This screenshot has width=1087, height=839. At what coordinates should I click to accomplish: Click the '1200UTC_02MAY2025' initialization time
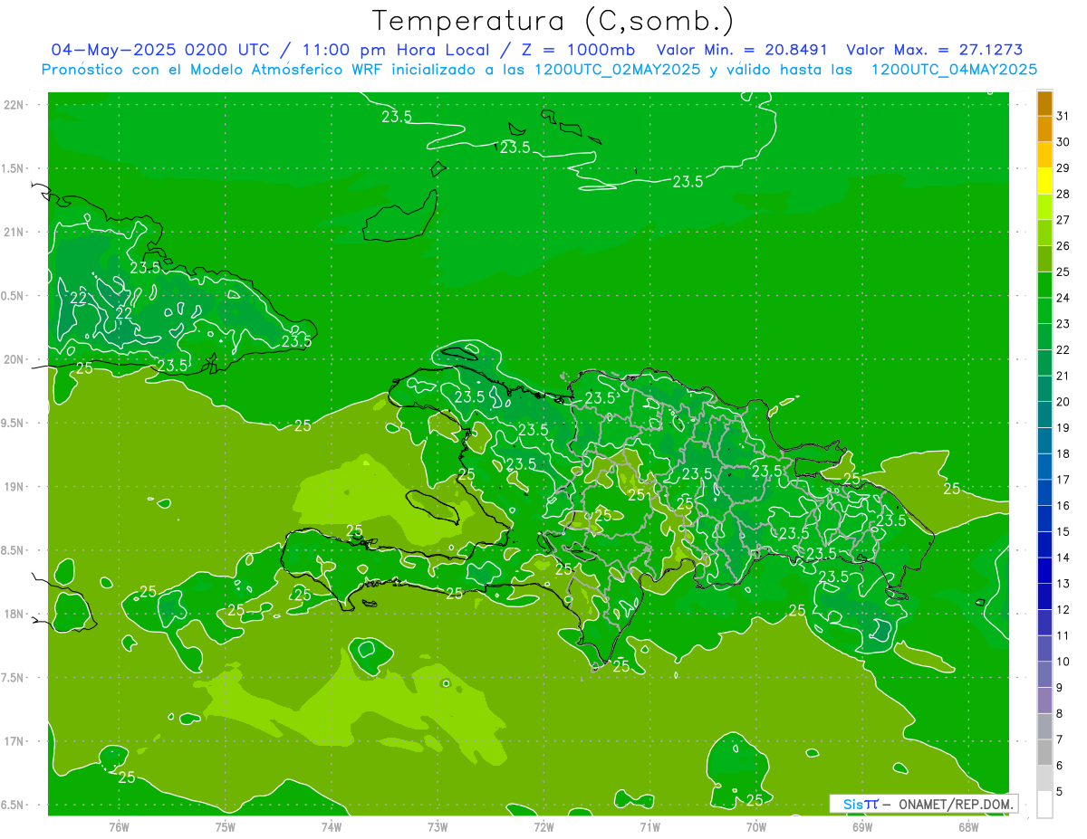617,70
